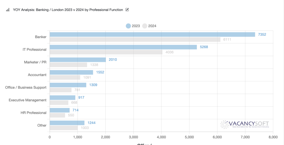This screenshot has height=145, width=284.
Task: Select the blue 2023 Banker bar
Action: [152, 34]
